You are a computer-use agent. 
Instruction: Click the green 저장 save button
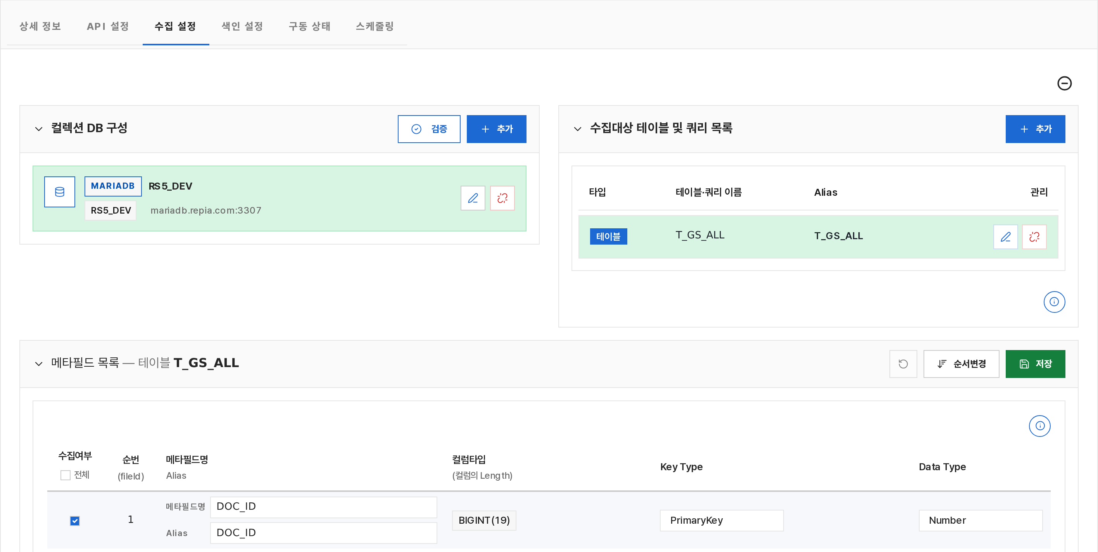1035,364
